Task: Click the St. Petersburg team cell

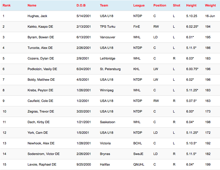Action: 110,69
